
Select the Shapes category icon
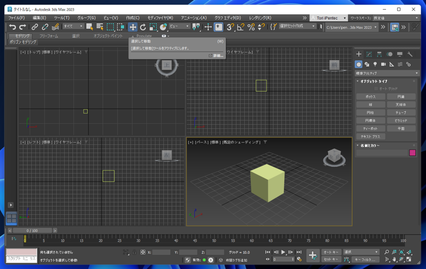pyautogui.click(x=367, y=64)
